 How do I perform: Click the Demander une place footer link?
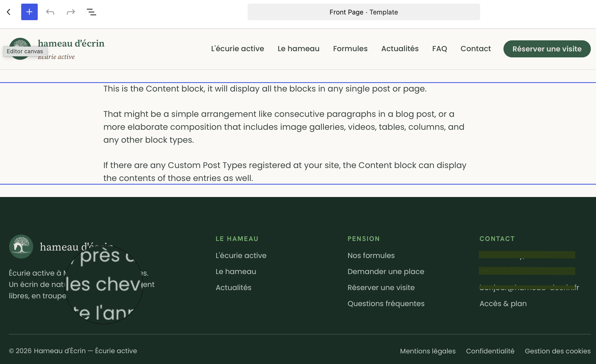(x=386, y=271)
